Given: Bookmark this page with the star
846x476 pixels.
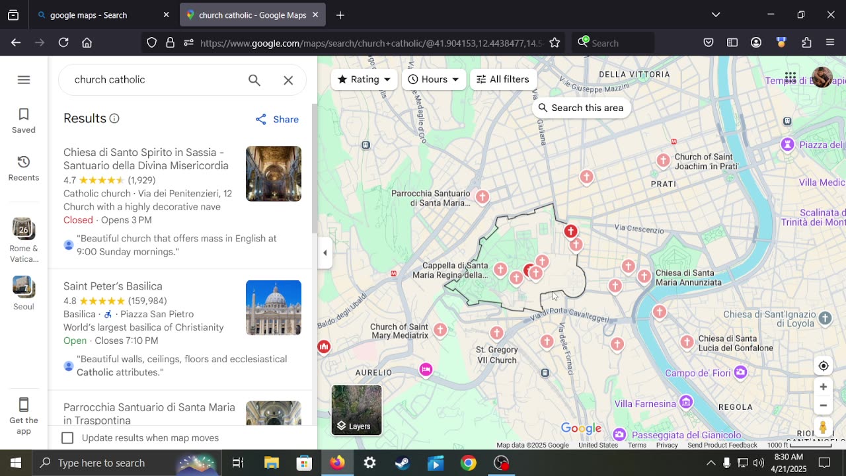Looking at the screenshot, I should (x=555, y=43).
